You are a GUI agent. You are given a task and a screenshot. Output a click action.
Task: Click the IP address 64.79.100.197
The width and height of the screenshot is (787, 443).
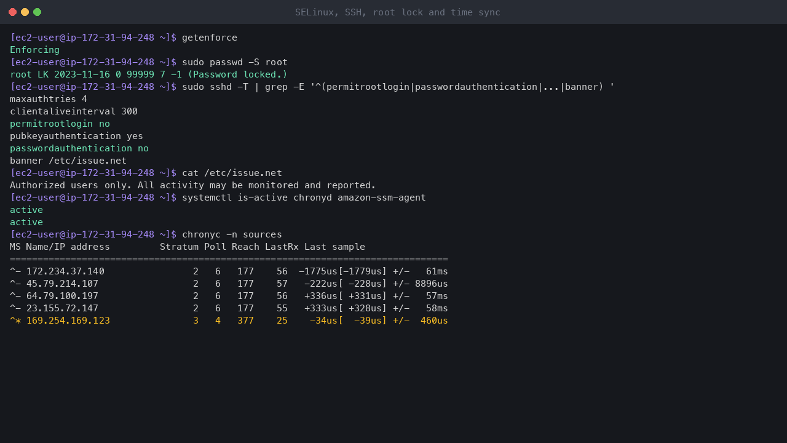(x=62, y=296)
